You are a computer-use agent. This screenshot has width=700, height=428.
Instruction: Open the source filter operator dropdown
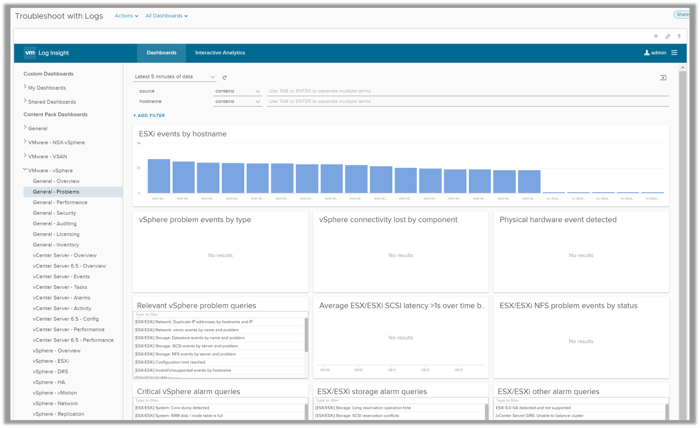[x=237, y=91]
